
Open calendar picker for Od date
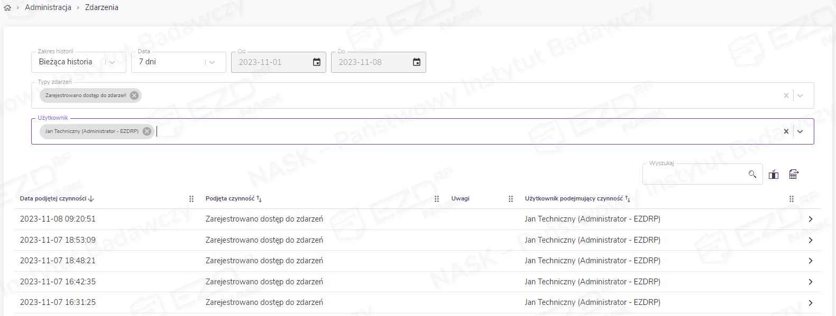[317, 62]
